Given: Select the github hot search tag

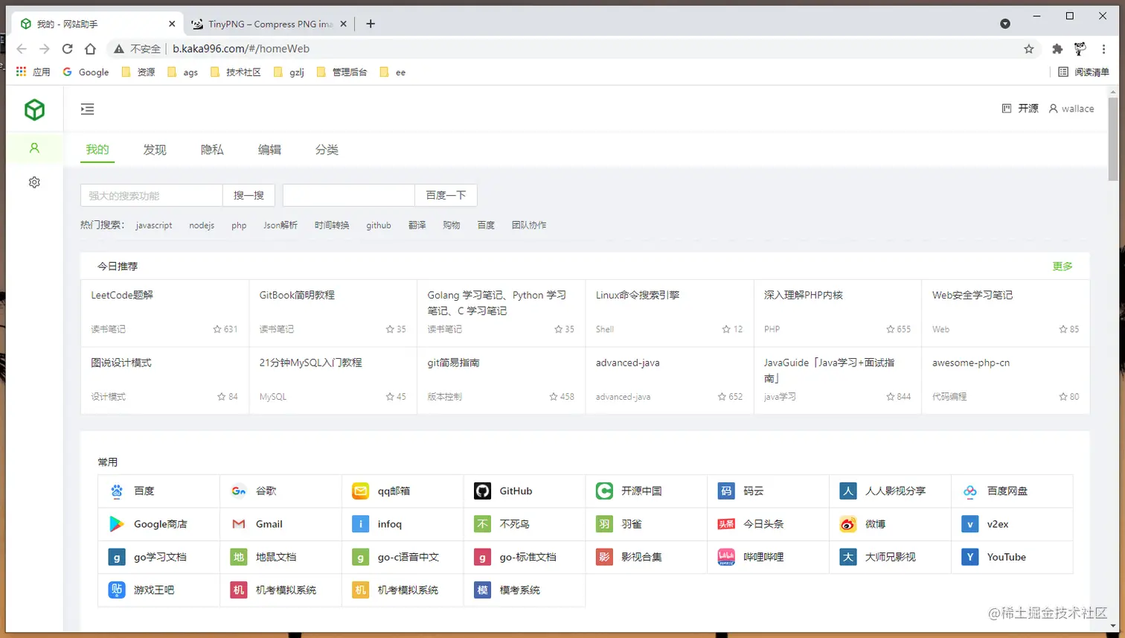Looking at the screenshot, I should coord(379,225).
